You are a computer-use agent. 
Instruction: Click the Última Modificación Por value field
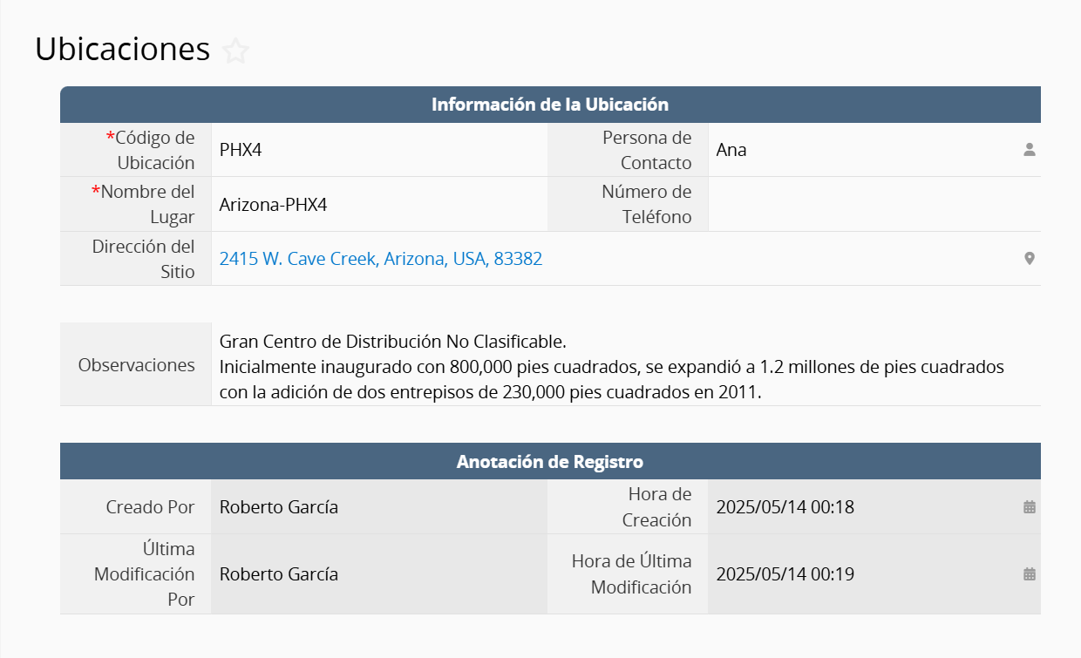[x=379, y=574]
